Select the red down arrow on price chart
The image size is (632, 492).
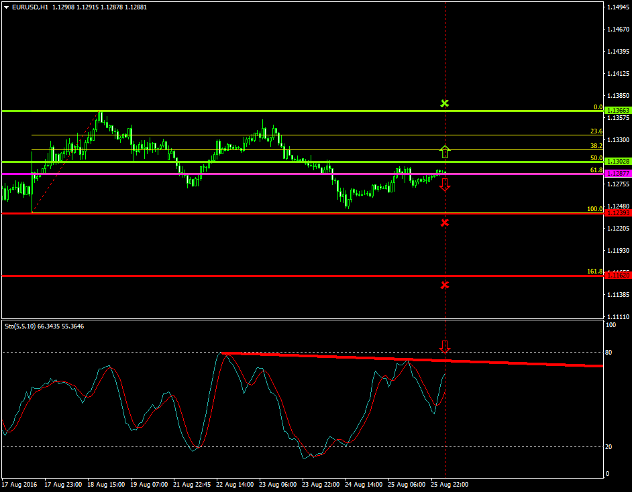pos(444,184)
